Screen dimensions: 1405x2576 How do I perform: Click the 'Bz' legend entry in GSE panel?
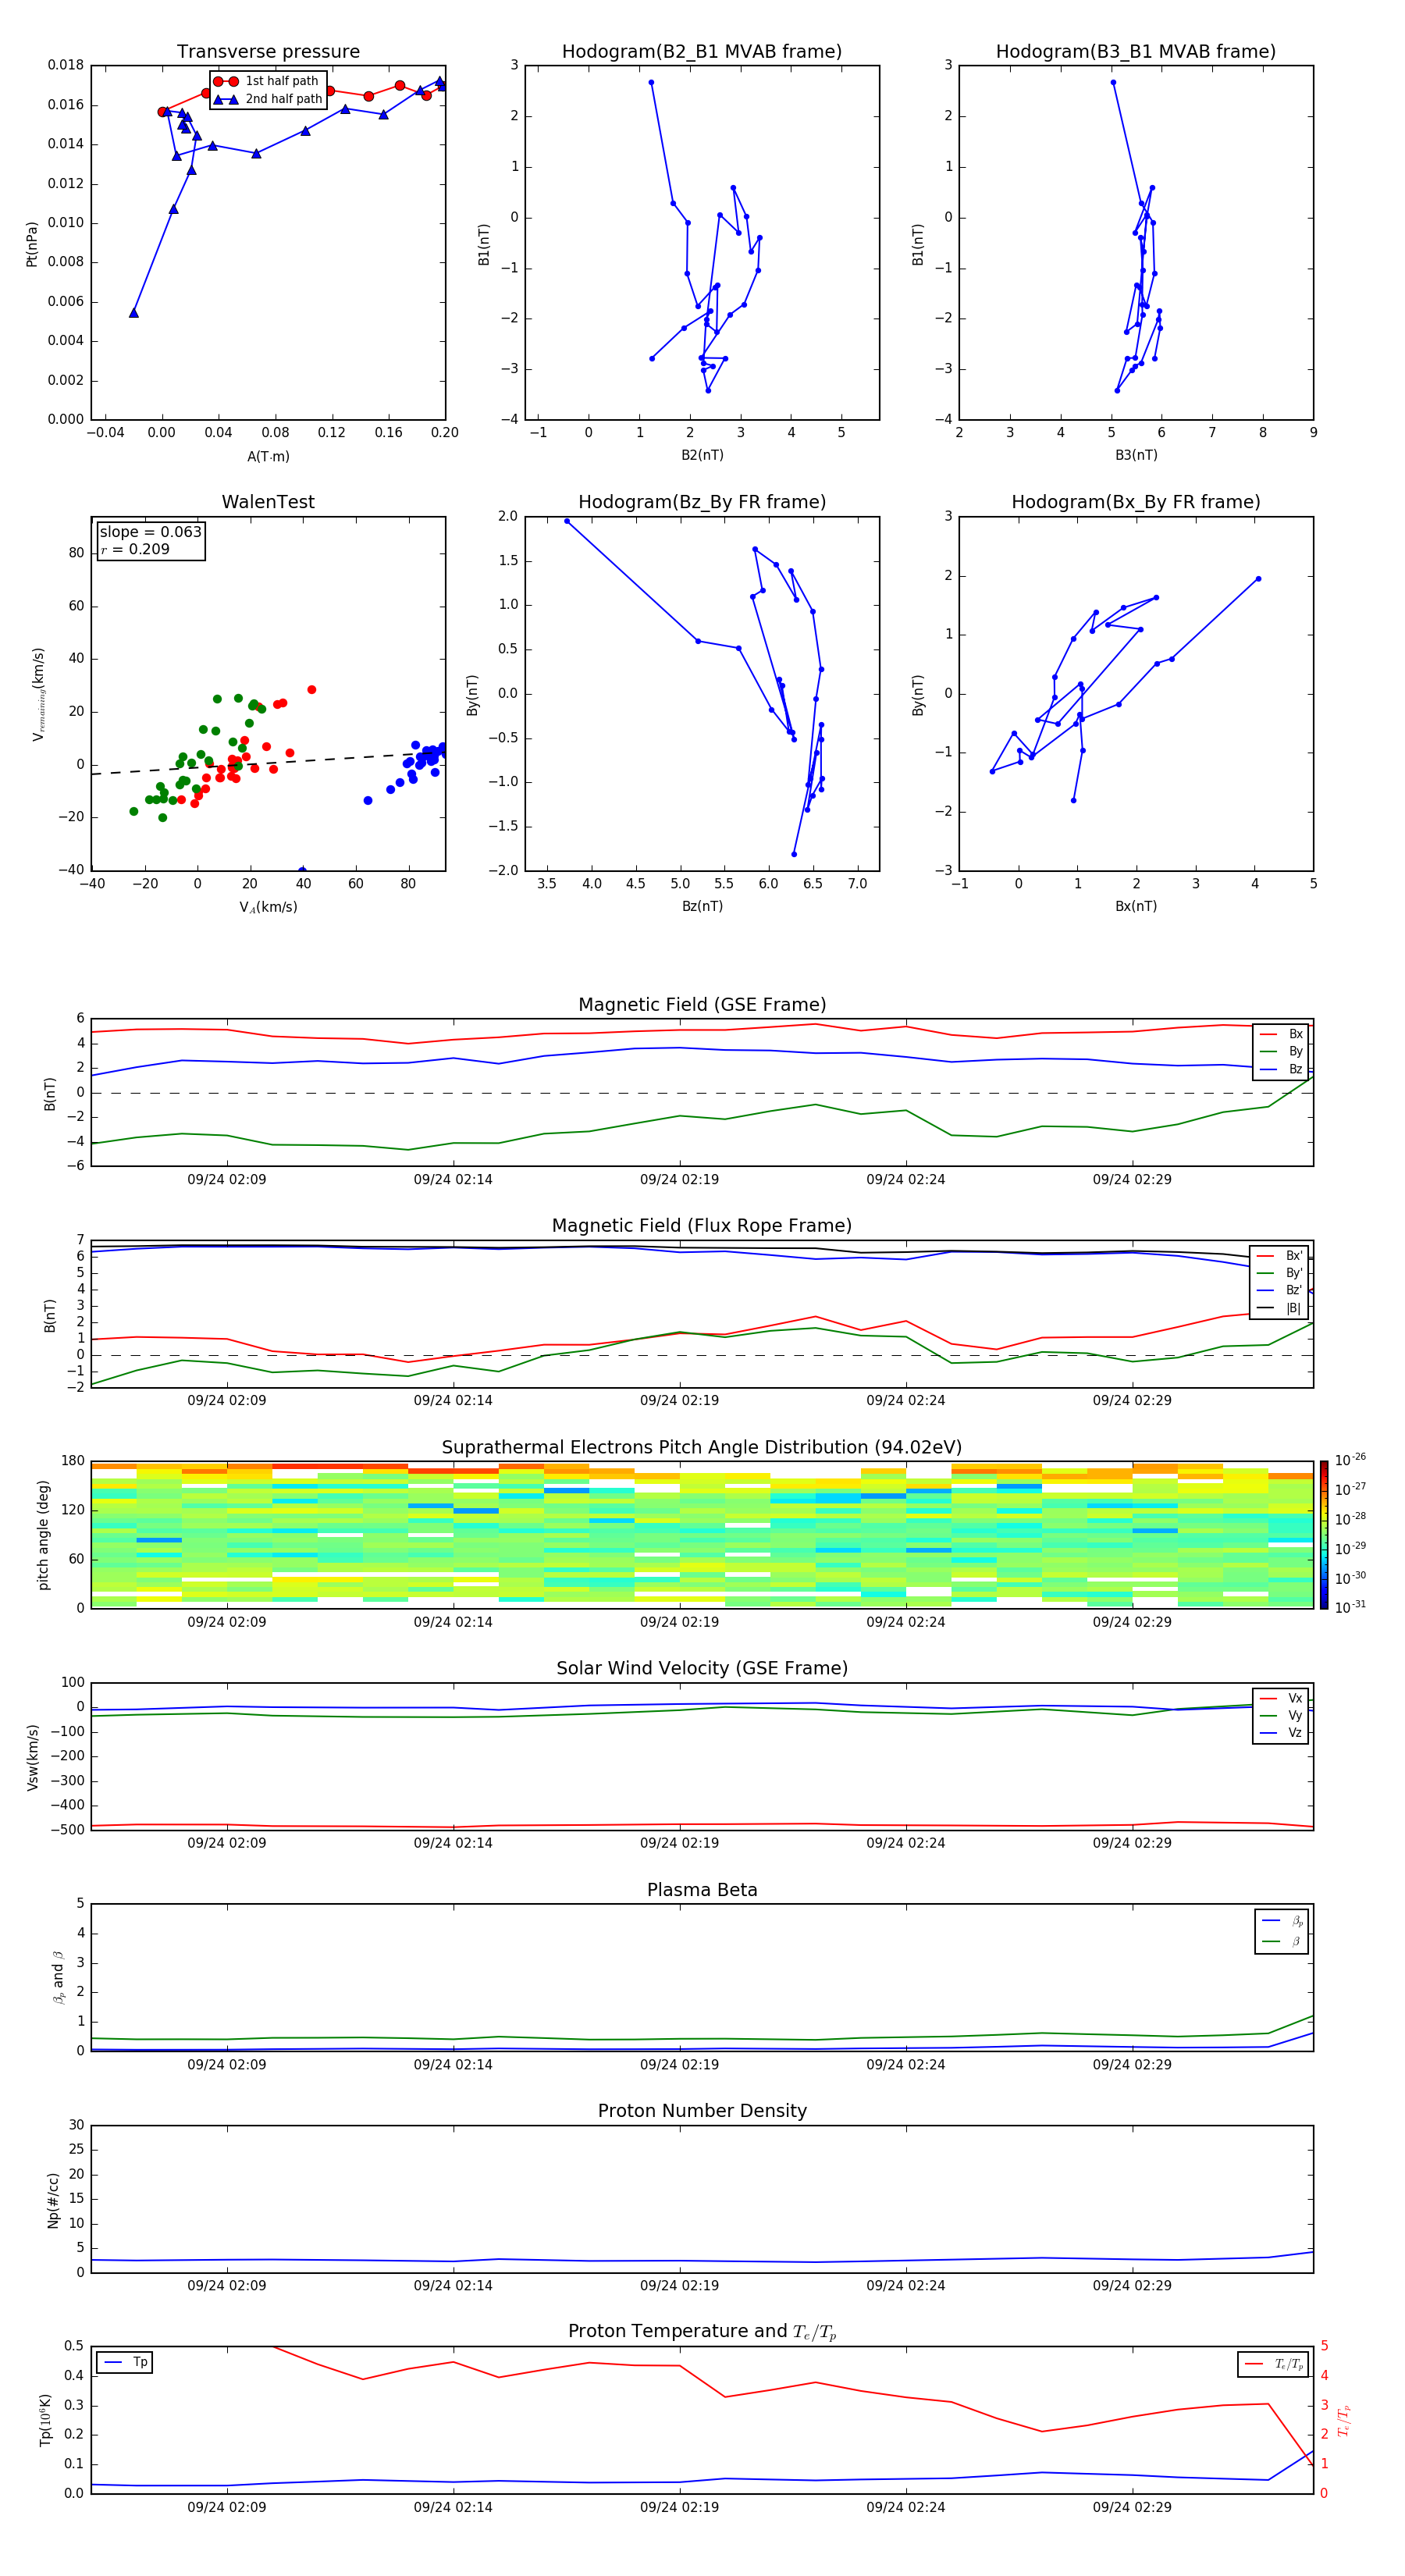click(x=1281, y=1069)
